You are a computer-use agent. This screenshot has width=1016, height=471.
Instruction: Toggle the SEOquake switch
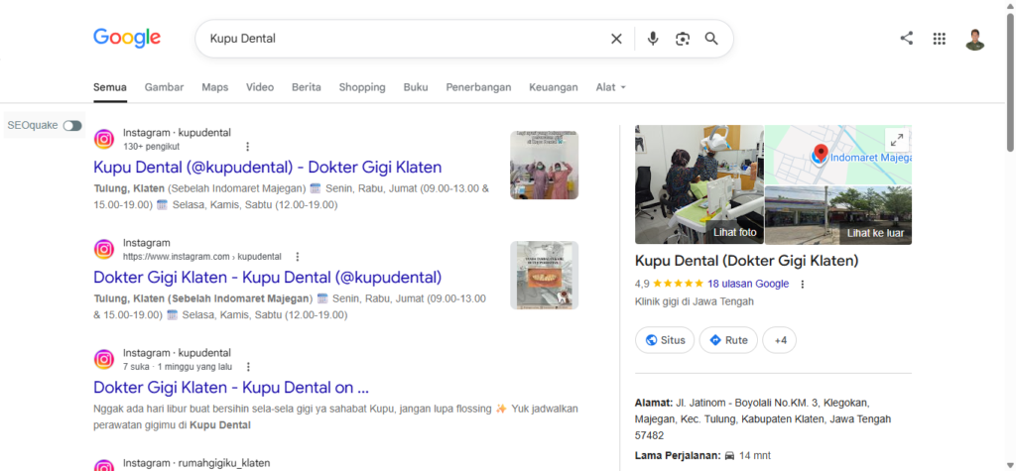point(72,125)
